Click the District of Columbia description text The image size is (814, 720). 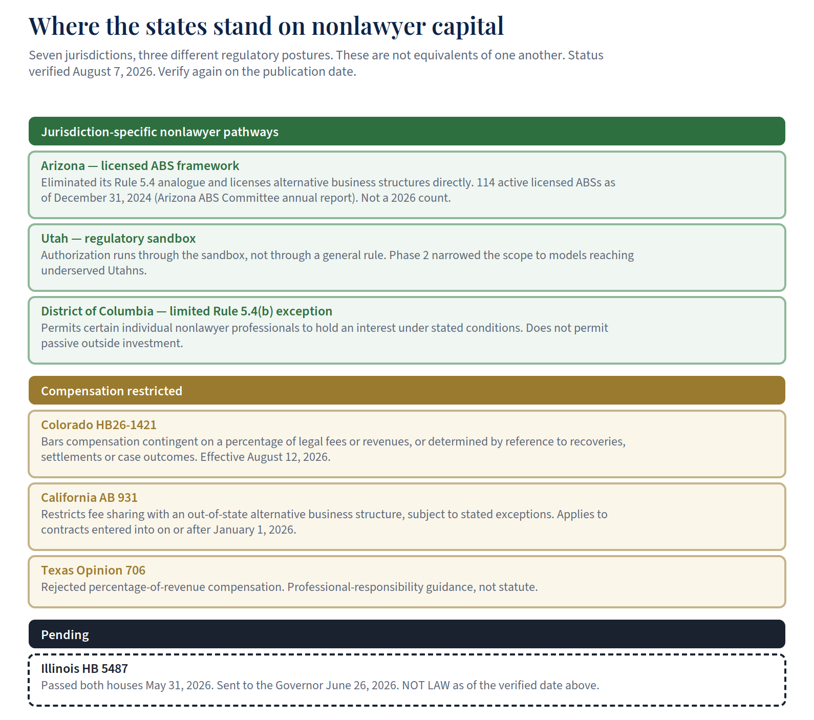[325, 335]
